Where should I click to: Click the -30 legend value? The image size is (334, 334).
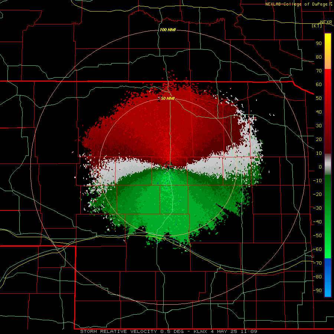coord(317,208)
